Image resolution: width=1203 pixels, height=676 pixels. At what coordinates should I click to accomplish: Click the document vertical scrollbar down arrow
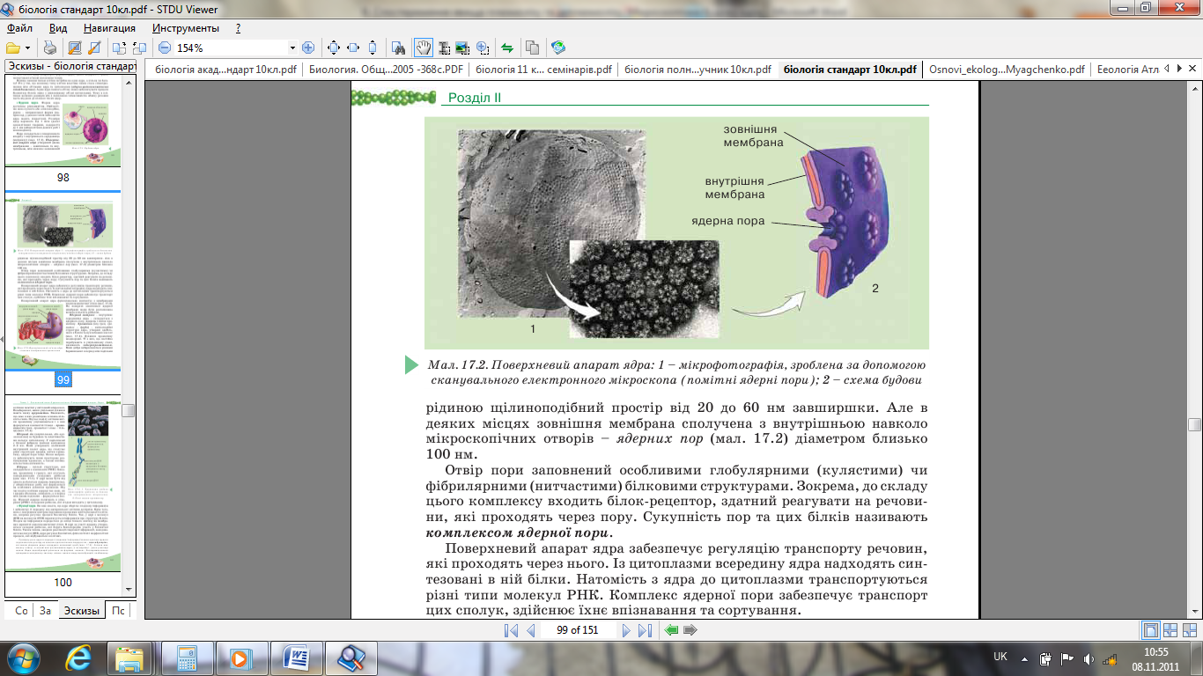(x=1195, y=612)
